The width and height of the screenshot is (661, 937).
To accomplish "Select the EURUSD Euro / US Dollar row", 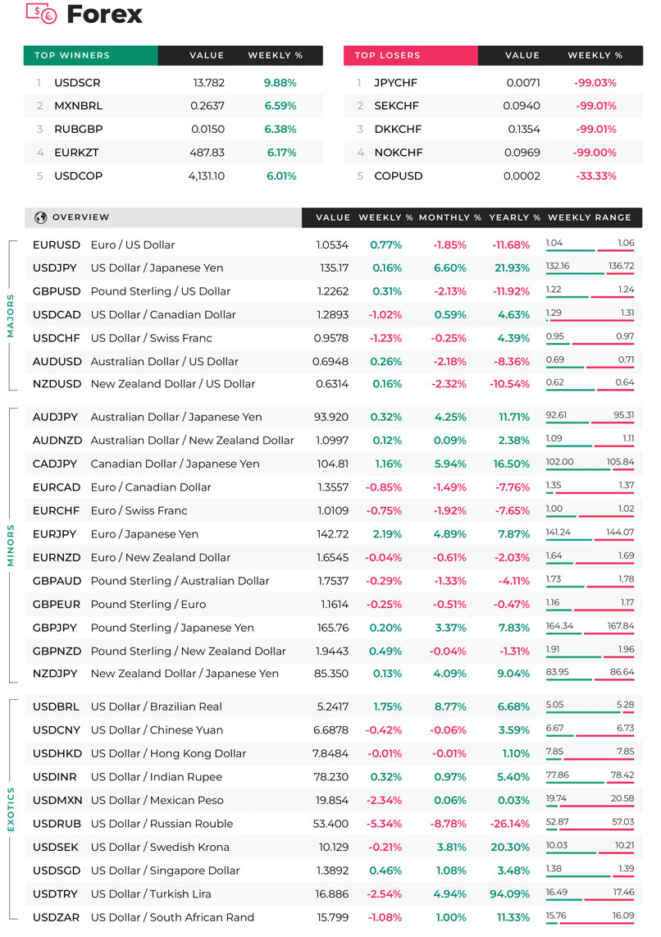I will tap(333, 245).
